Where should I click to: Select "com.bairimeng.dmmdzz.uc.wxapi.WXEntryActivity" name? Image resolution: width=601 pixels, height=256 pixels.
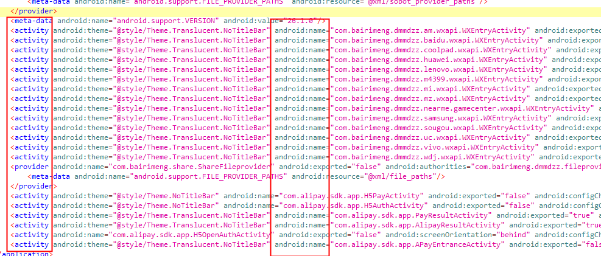431,138
